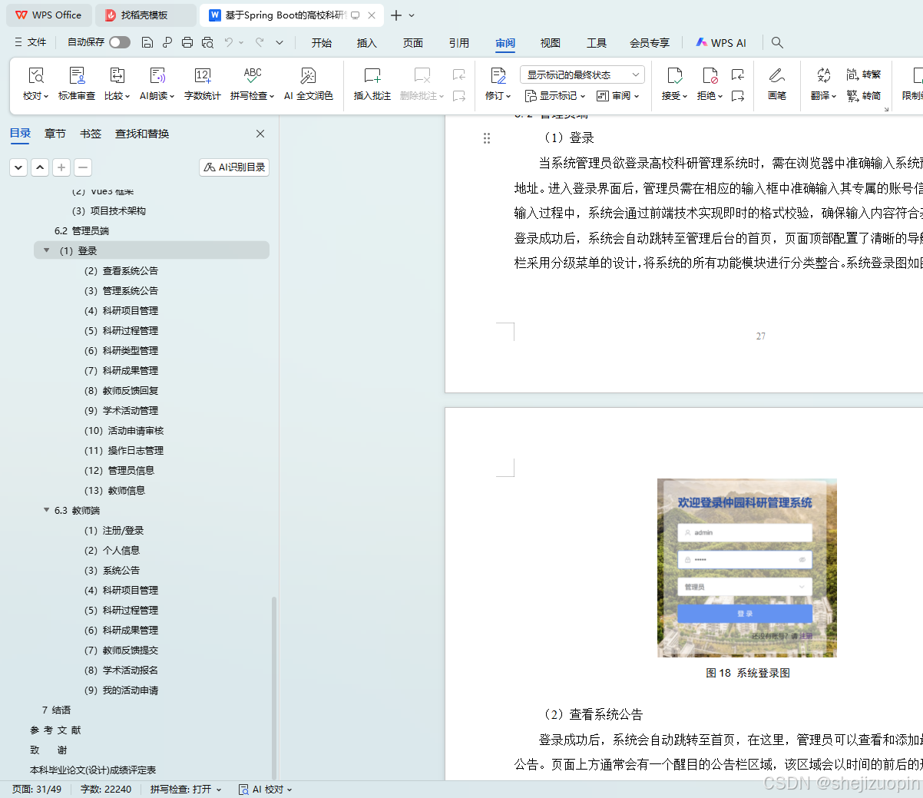Open AI 校对 status bar dropdown
Screen dimensions: 923x798
266,789
